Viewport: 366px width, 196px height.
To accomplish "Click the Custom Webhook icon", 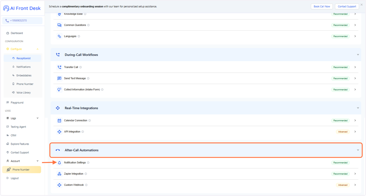I will pyautogui.click(x=59, y=185).
